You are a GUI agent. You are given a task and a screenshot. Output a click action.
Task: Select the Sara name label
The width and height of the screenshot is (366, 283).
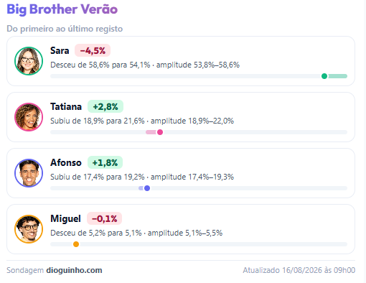point(60,50)
